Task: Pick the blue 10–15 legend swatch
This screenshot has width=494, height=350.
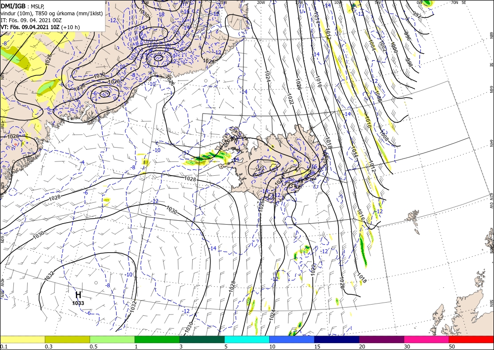Action: [292, 339]
